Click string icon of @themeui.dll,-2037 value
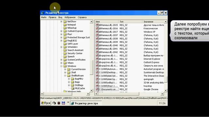Viewport: 209px width, 117px height. [97, 35]
